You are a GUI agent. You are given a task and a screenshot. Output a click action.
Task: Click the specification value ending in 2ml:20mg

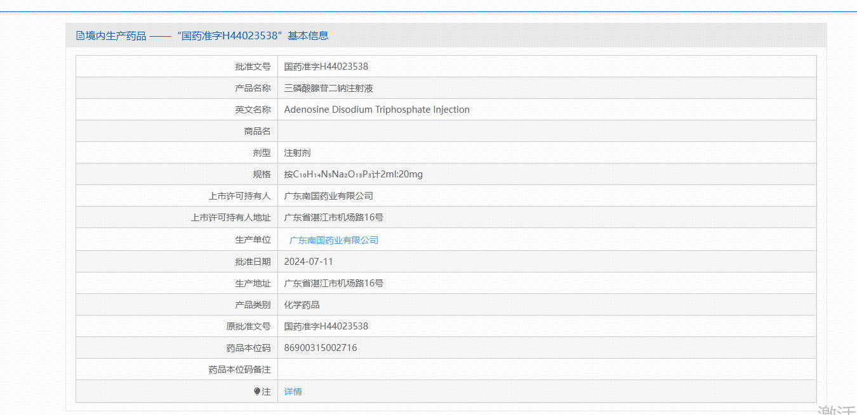pyautogui.click(x=353, y=174)
